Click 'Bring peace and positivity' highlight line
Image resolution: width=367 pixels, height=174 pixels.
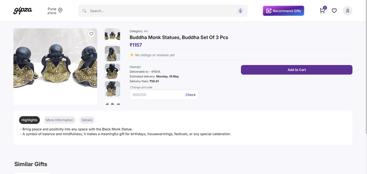tap(76, 129)
